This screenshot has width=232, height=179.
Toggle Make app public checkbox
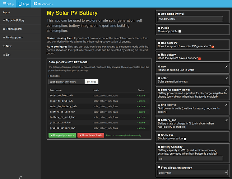(180, 31)
